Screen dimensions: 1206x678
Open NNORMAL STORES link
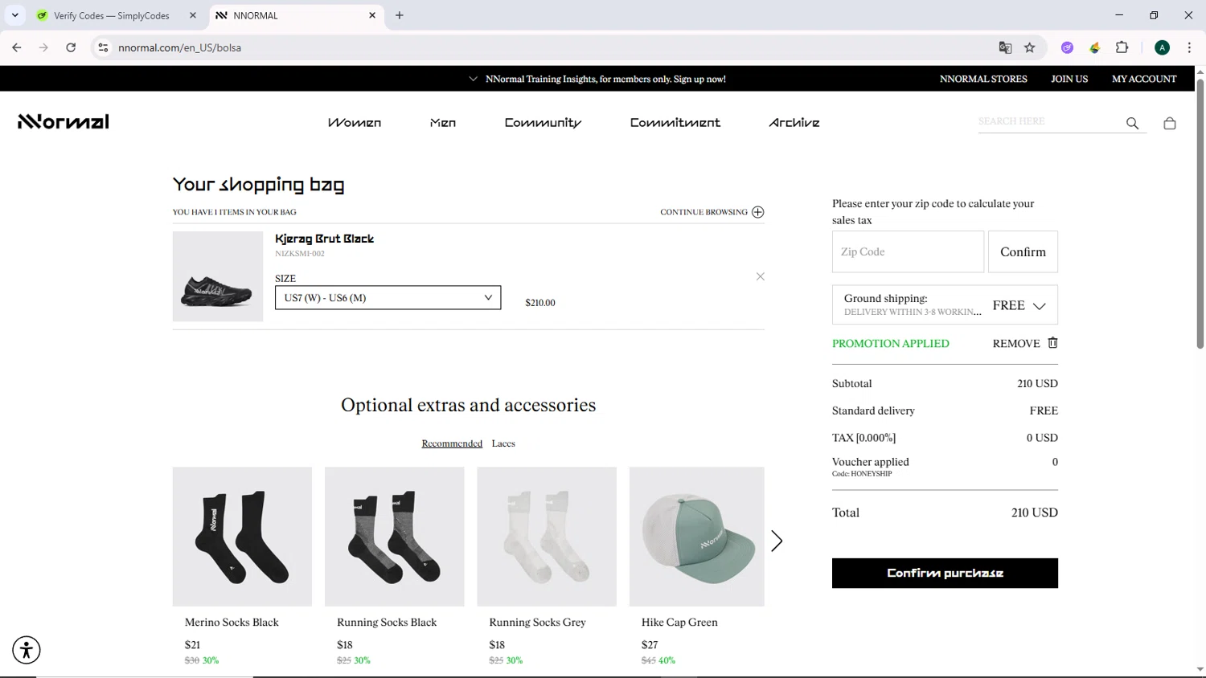983,79
